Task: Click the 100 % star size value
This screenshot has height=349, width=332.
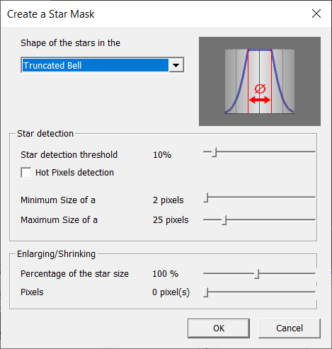Action: [x=165, y=274]
